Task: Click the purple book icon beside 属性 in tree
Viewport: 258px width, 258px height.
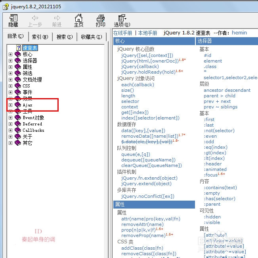Action: click(18, 67)
